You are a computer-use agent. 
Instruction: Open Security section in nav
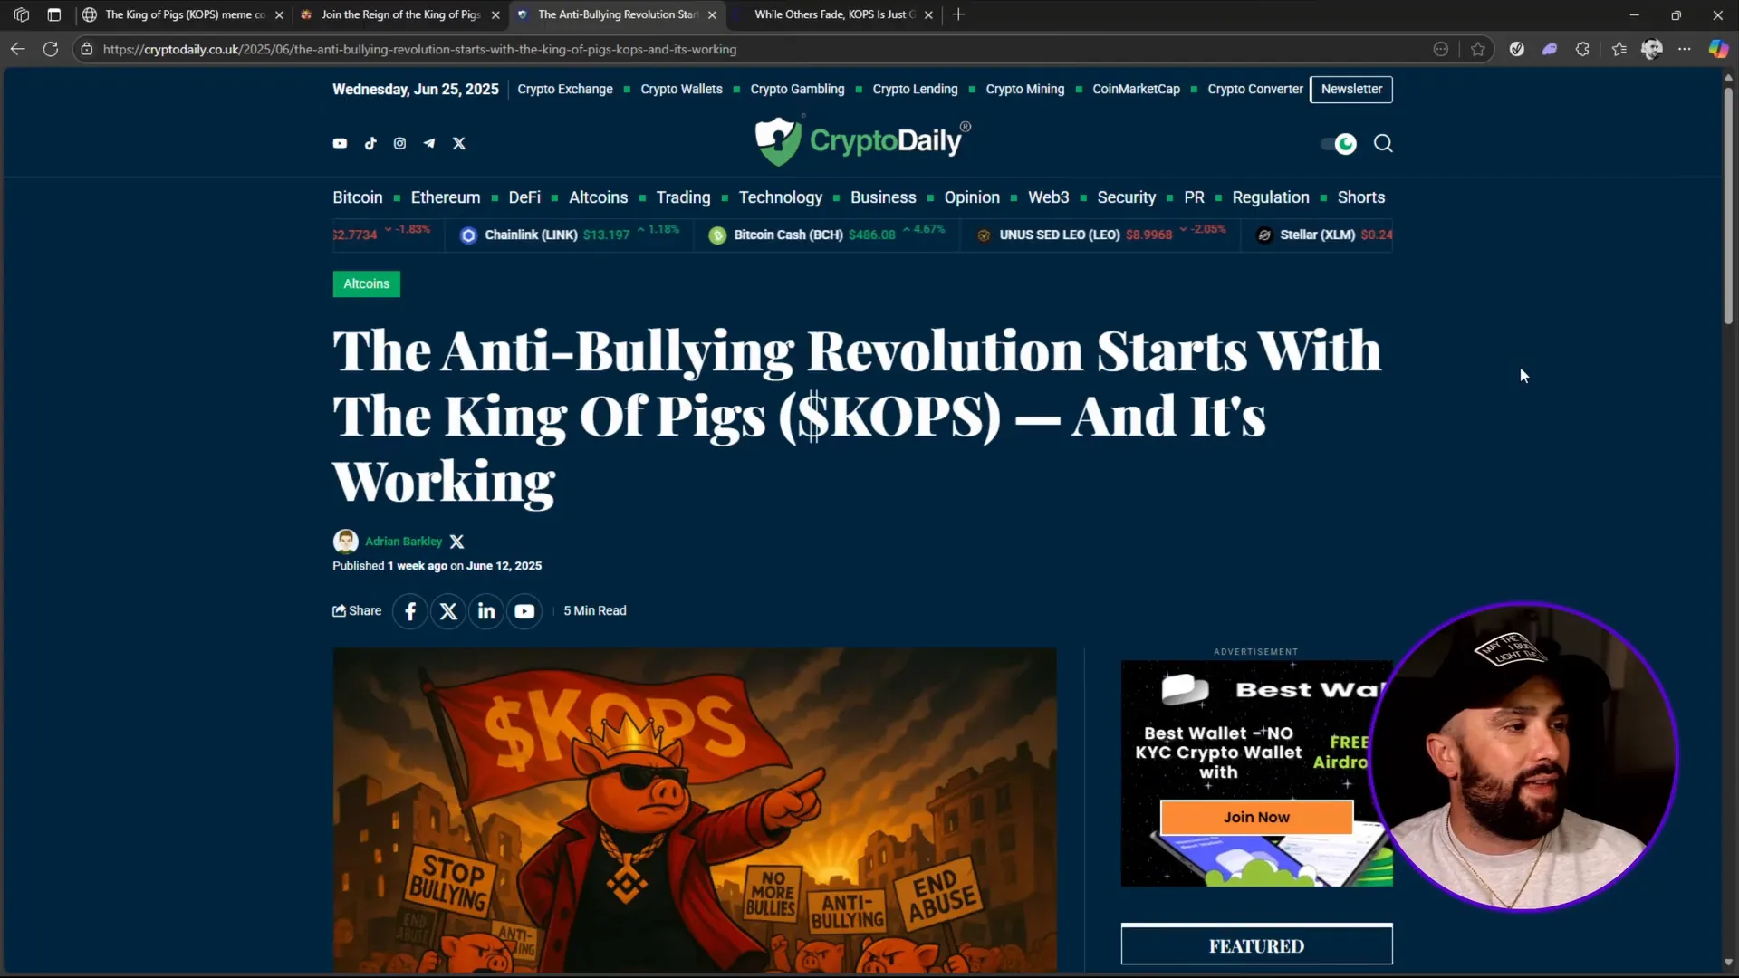pos(1127,197)
